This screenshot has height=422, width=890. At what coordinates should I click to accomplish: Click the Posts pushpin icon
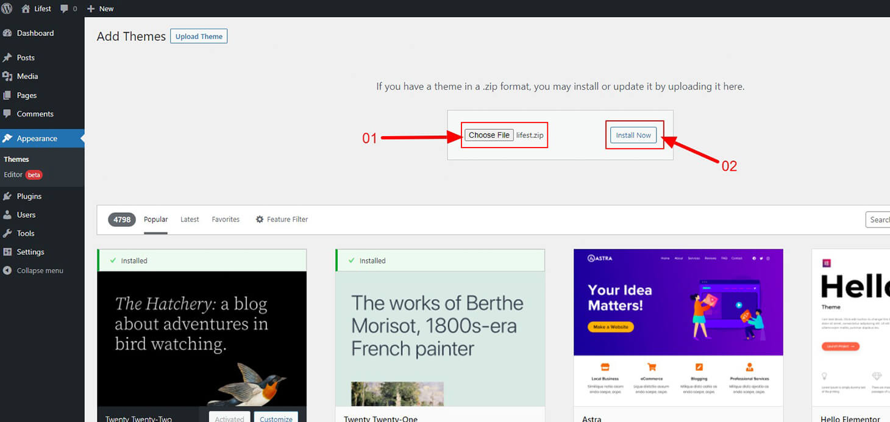7,57
